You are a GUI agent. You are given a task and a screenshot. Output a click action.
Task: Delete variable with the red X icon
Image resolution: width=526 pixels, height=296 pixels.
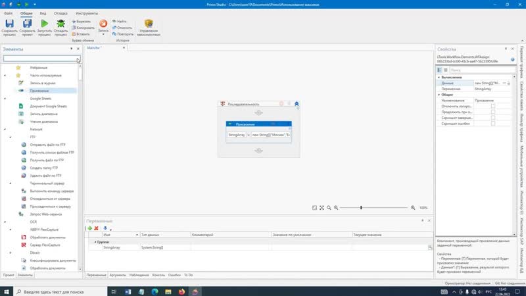(x=96, y=228)
